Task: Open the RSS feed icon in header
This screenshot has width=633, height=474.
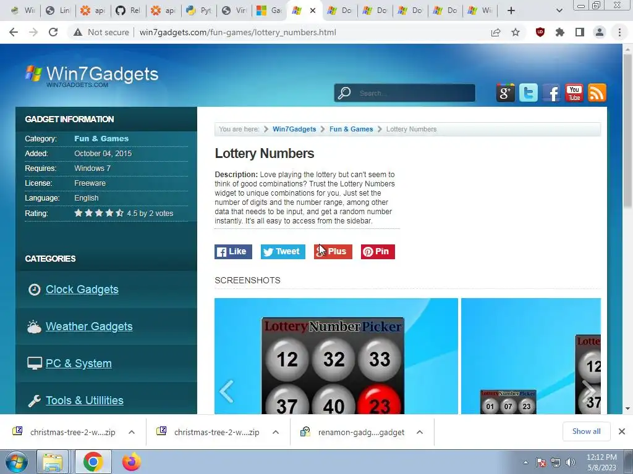Action: click(597, 93)
